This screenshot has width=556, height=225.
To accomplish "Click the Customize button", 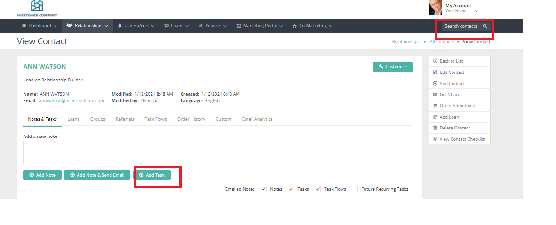I will (392, 67).
